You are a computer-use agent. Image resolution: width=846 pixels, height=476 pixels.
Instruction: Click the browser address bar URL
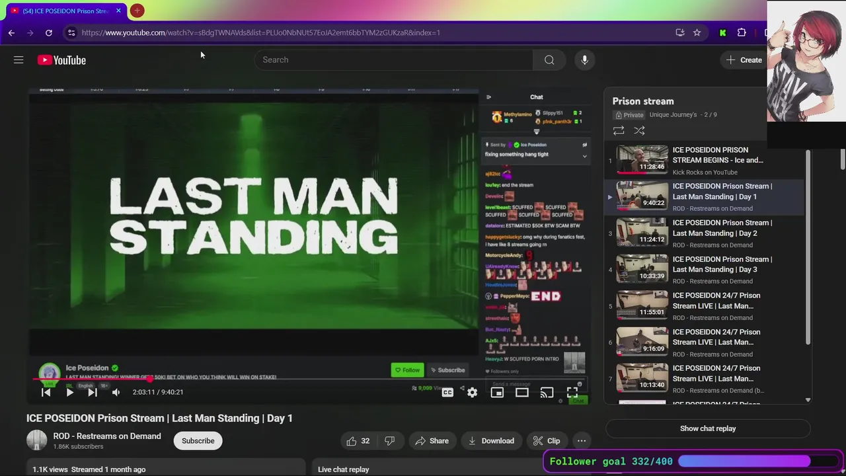(261, 32)
